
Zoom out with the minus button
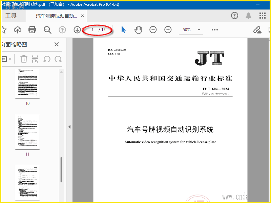(x=153, y=30)
